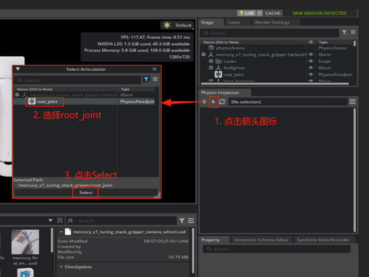The height and width of the screenshot is (277, 369).
Task: Open the content browser path dropdown arrow
Action: [x=51, y=220]
